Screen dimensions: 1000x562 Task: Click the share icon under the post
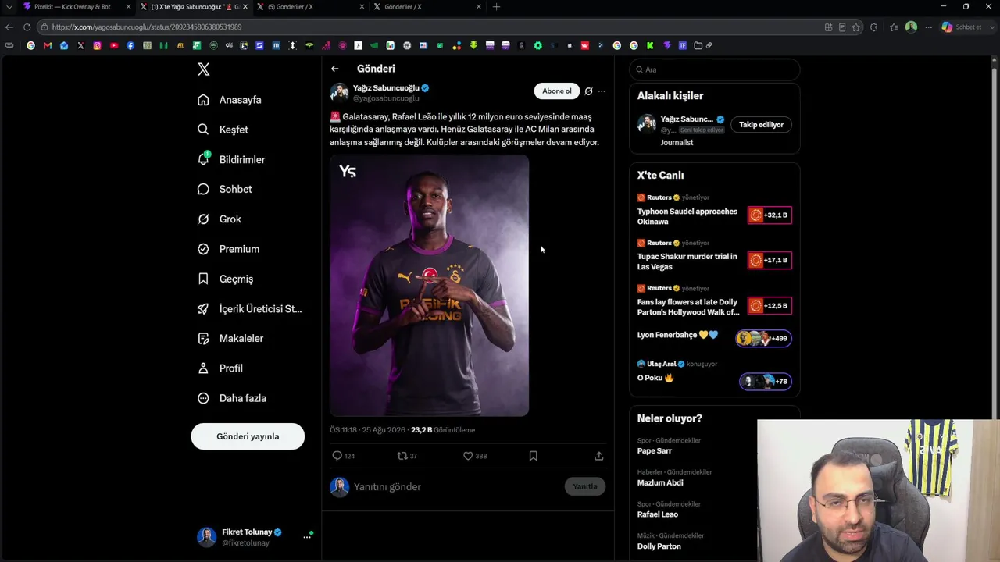click(x=599, y=456)
